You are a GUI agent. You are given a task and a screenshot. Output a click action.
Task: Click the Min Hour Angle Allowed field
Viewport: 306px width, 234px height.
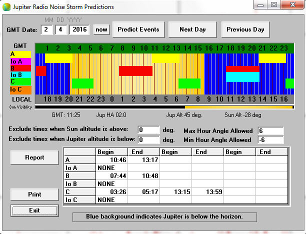coord(270,140)
